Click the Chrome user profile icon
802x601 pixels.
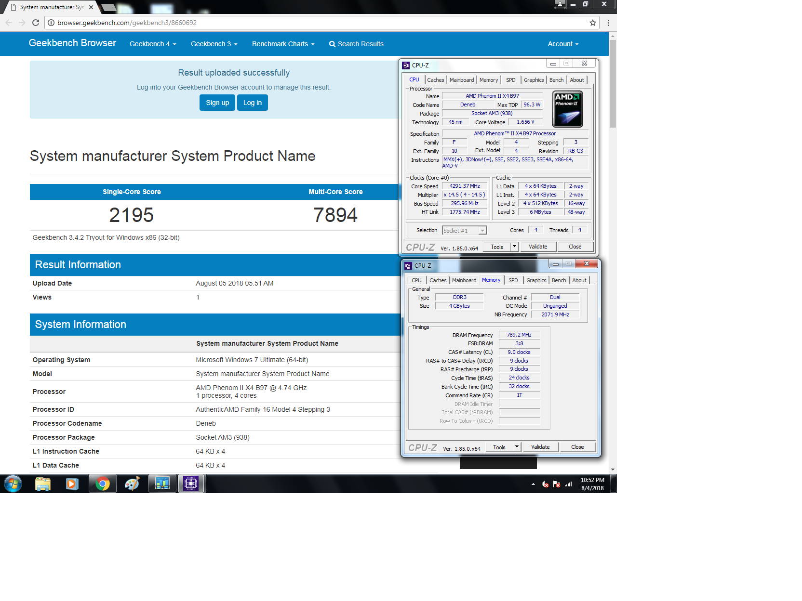560,4
